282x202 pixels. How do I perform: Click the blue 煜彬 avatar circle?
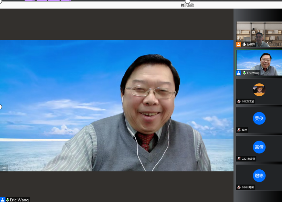pos(259,176)
